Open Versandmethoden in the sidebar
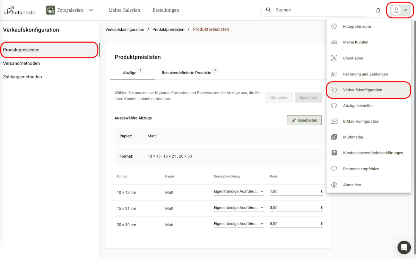 (x=21, y=63)
